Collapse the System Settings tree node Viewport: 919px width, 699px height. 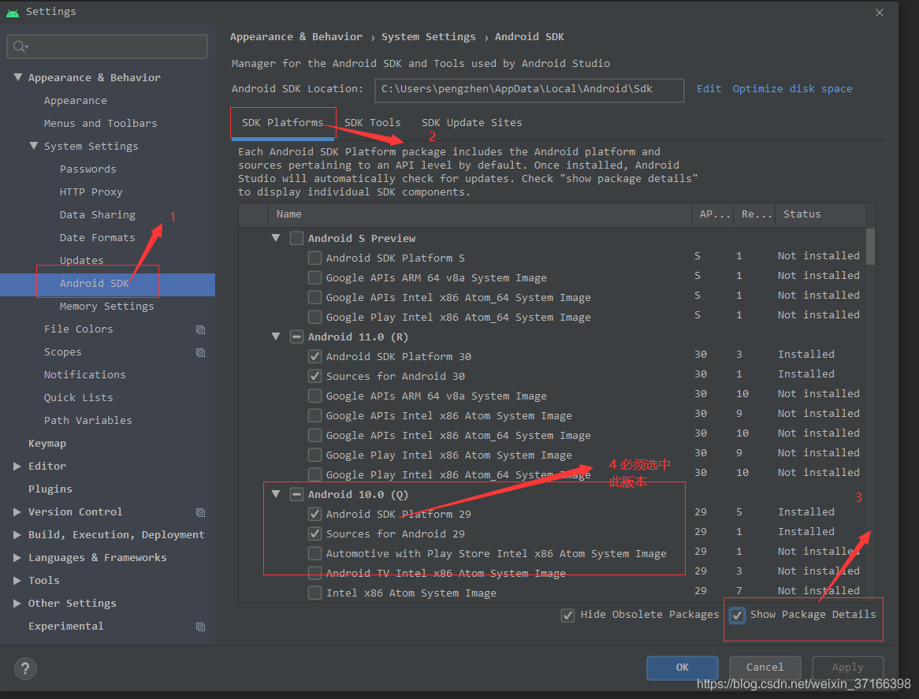tap(33, 146)
